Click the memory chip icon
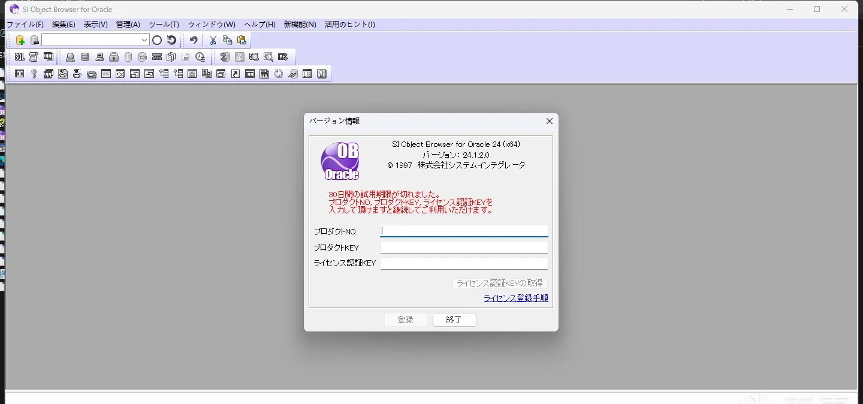 [157, 57]
